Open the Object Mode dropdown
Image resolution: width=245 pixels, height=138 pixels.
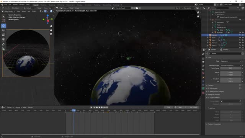coord(8,11)
